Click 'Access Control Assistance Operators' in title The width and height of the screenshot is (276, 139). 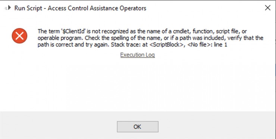click(97, 8)
